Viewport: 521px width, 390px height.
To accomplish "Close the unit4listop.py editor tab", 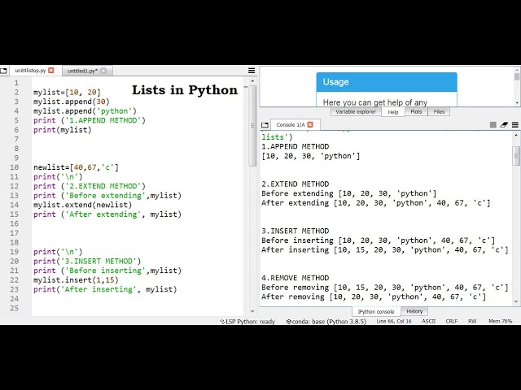I will pyautogui.click(x=51, y=71).
